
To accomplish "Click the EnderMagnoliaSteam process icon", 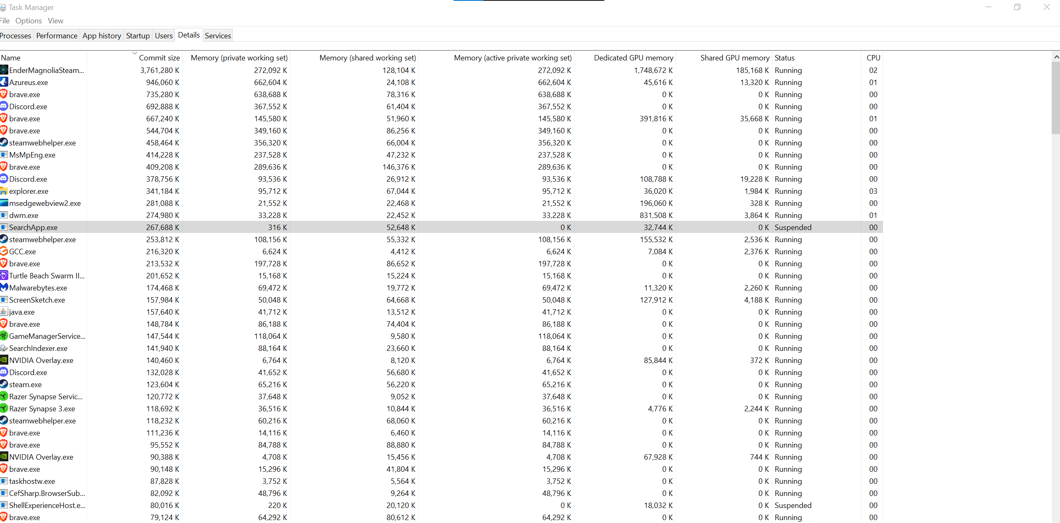I will coord(4,70).
